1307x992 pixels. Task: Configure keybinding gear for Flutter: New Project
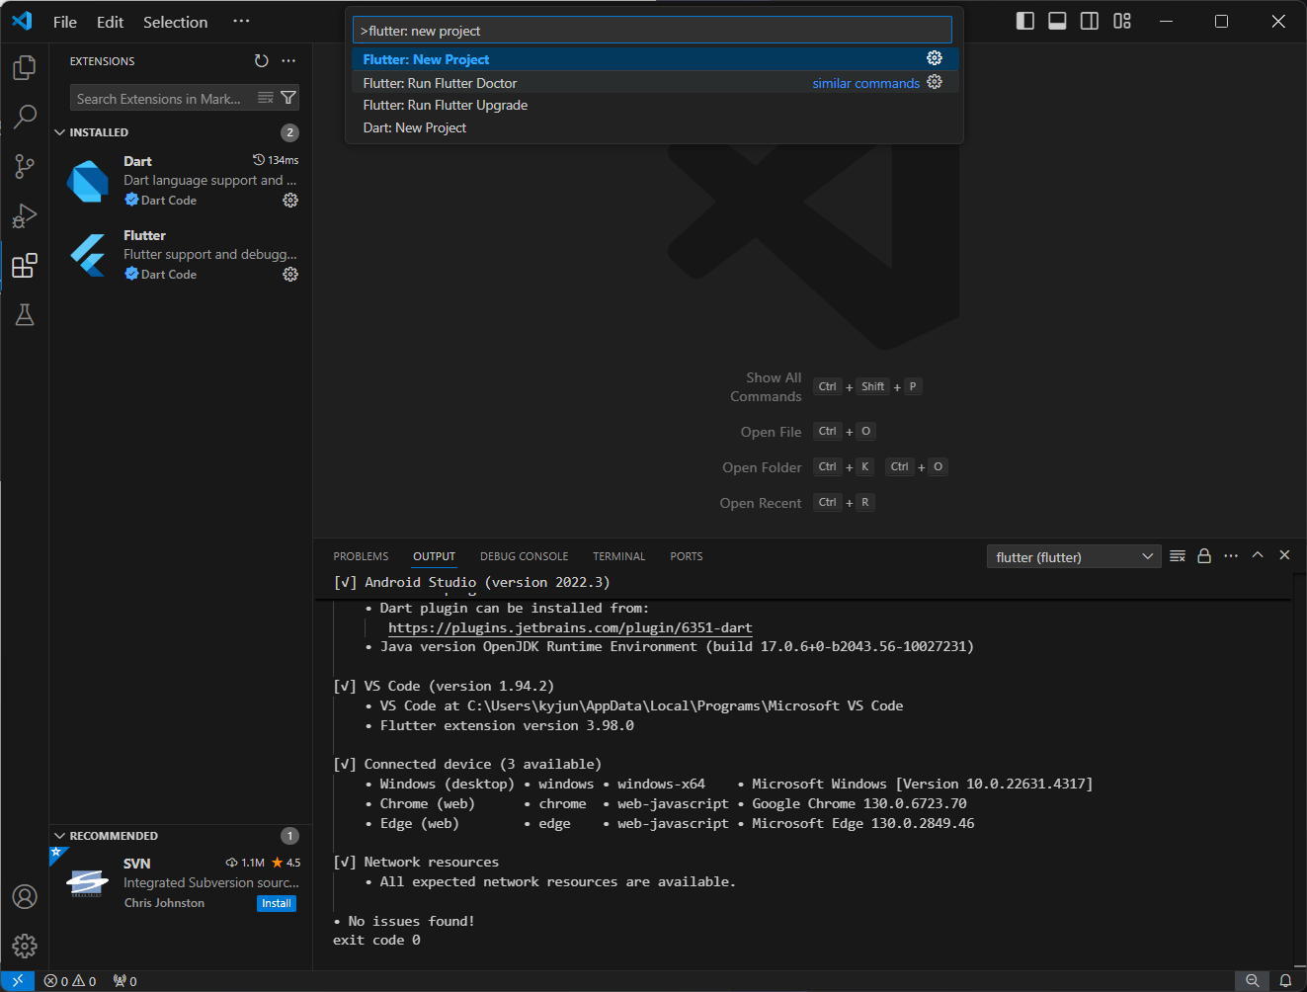(935, 58)
